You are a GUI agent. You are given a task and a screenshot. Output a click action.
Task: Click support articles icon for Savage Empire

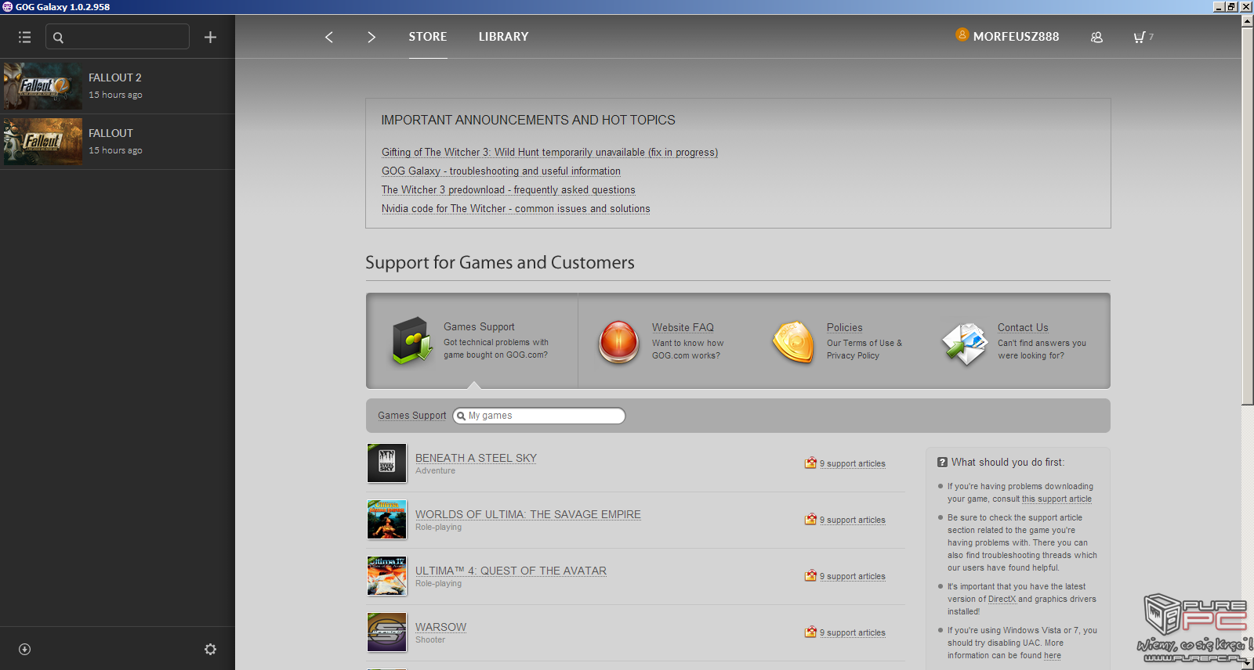pyautogui.click(x=810, y=519)
